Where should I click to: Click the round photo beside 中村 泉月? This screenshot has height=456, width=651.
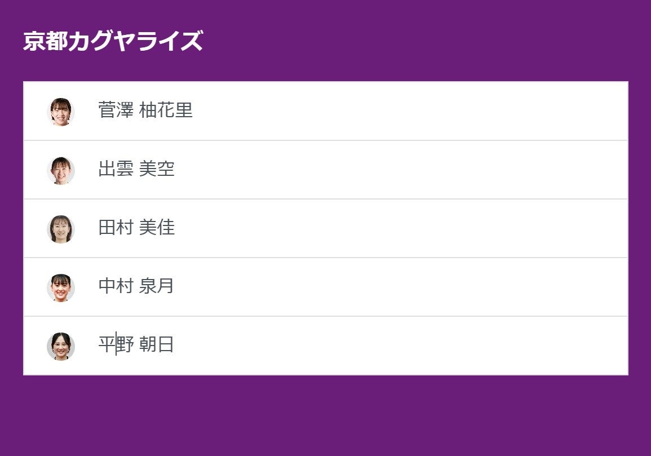61,287
